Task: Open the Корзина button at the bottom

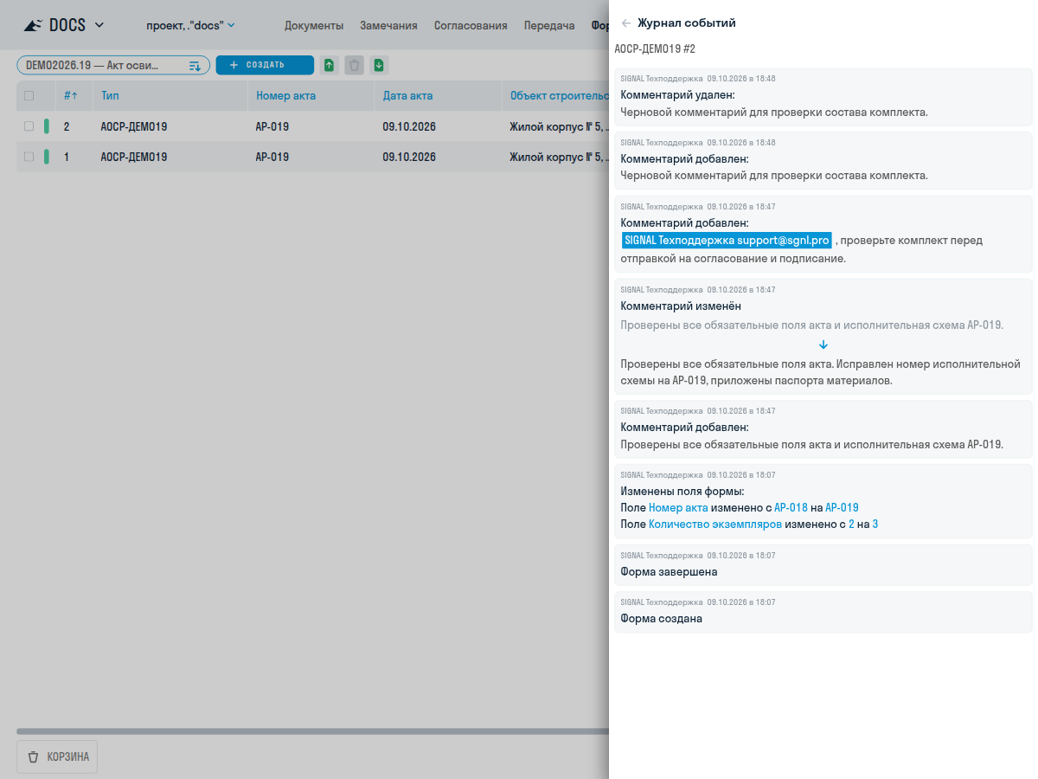Action: [x=57, y=756]
